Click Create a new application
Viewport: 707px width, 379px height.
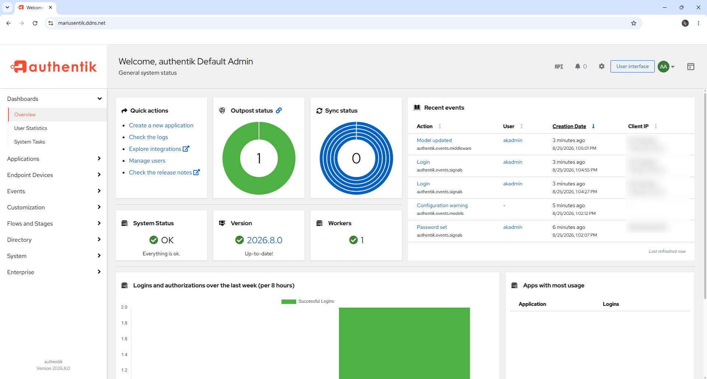161,125
